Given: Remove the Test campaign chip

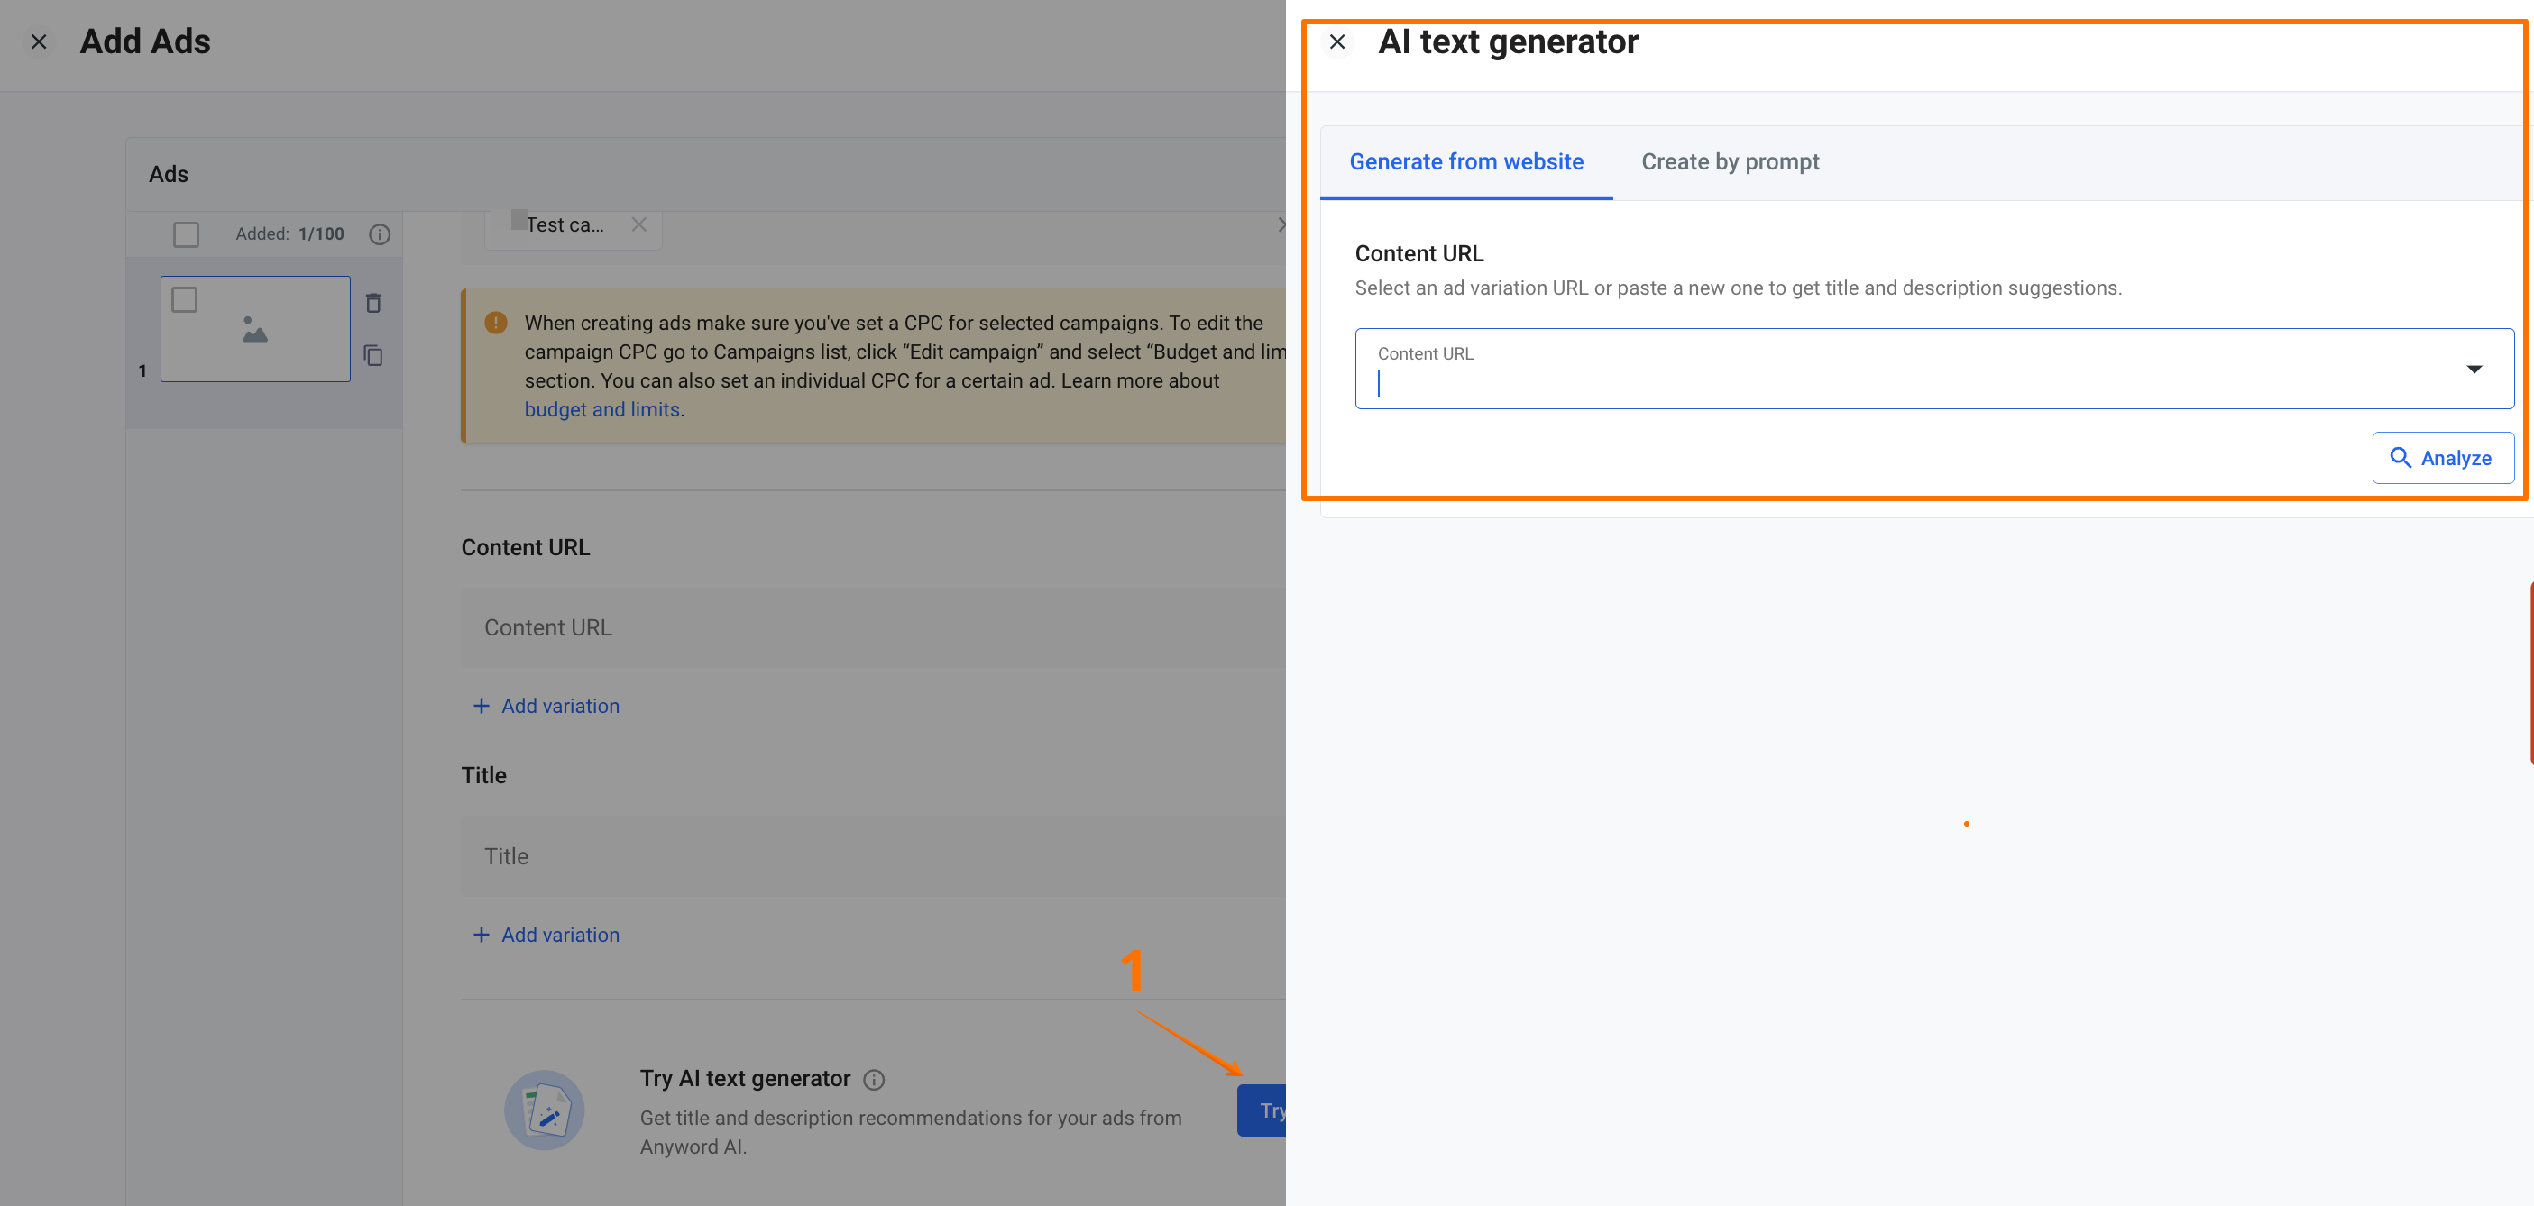Looking at the screenshot, I should 638,224.
